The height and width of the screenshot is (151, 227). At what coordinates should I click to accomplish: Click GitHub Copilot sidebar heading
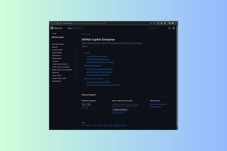58,37
